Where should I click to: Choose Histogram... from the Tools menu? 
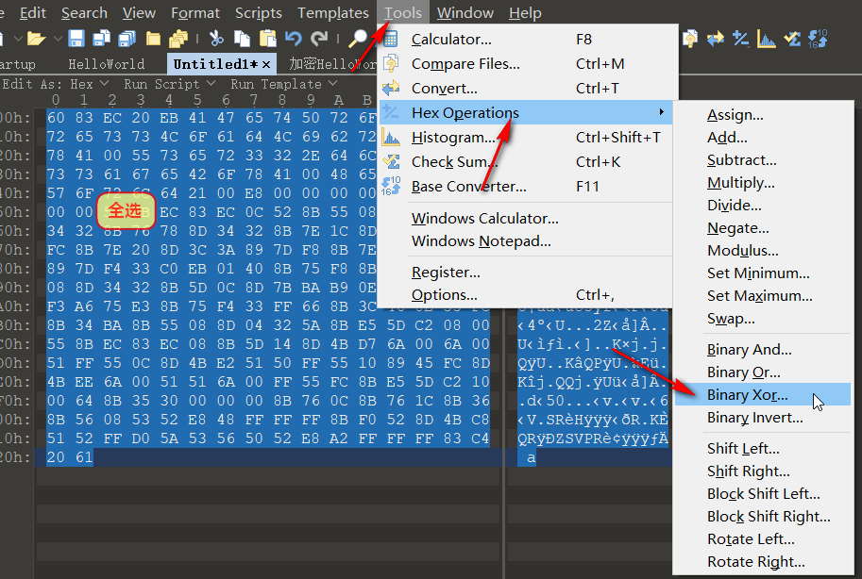[x=527, y=138]
